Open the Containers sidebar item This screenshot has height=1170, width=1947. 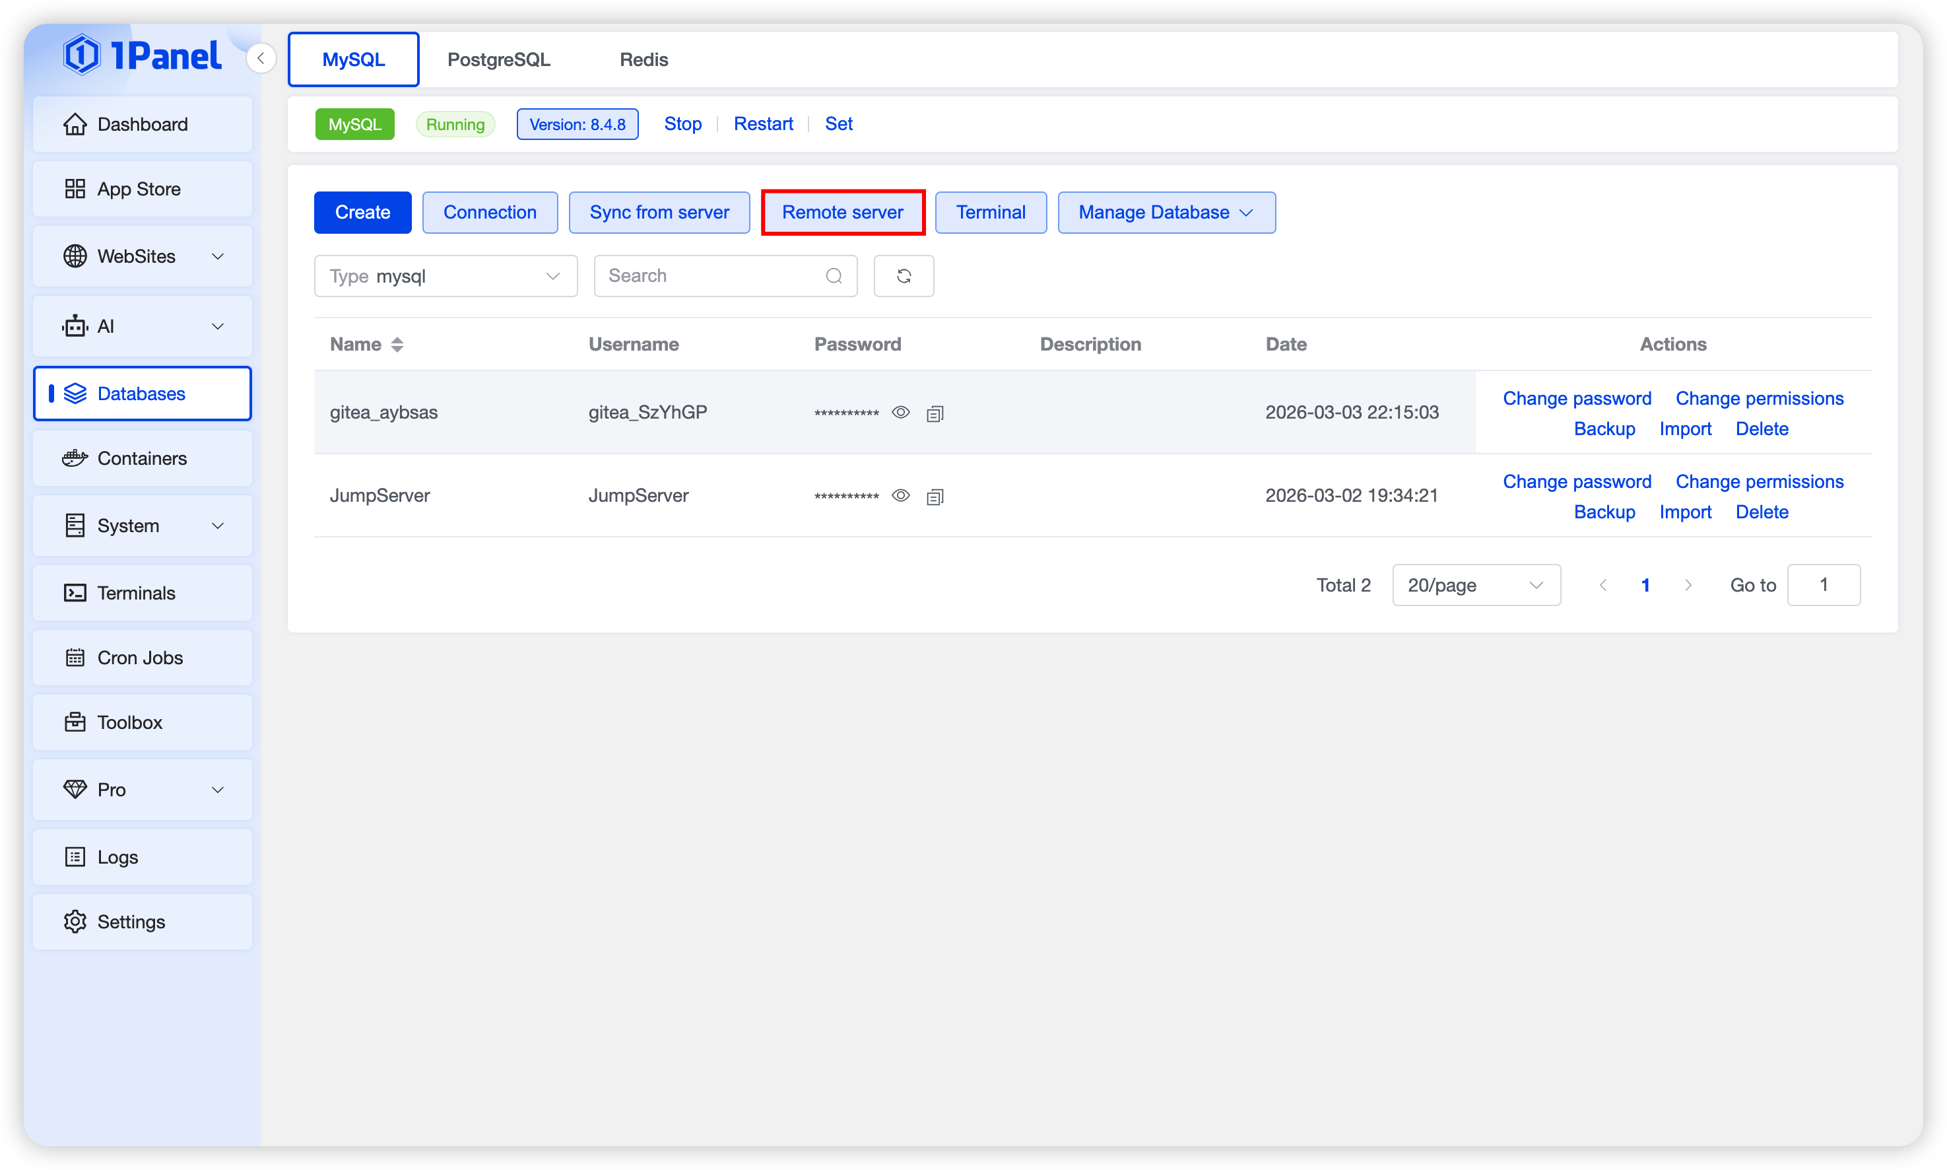tap(143, 459)
